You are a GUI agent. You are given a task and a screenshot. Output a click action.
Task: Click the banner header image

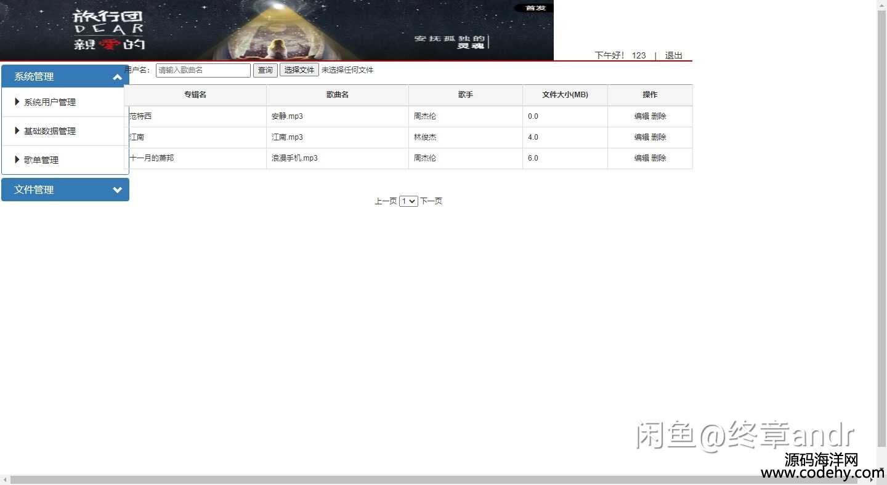(277, 30)
